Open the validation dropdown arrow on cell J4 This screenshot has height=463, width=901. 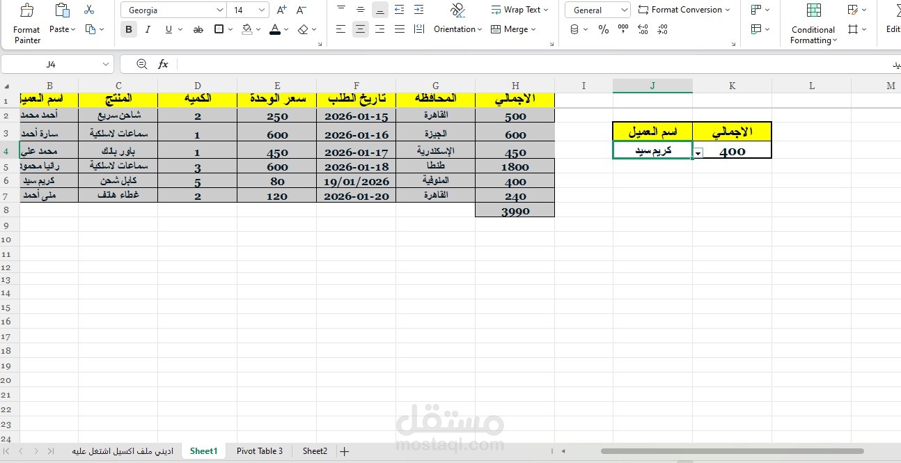click(698, 153)
